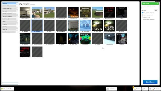Check the Enable HEV Suit option
The width and height of the screenshot is (161, 91).
(142, 17)
